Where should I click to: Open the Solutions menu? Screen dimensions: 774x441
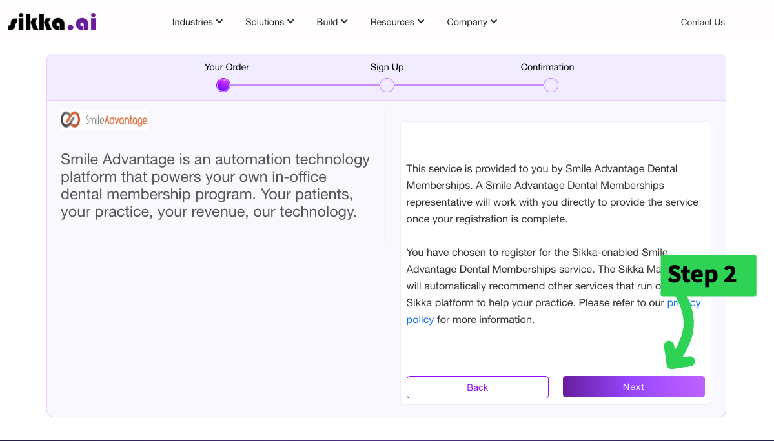click(270, 22)
